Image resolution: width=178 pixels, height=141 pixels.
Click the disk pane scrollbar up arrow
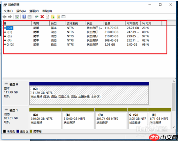(x=174, y=82)
